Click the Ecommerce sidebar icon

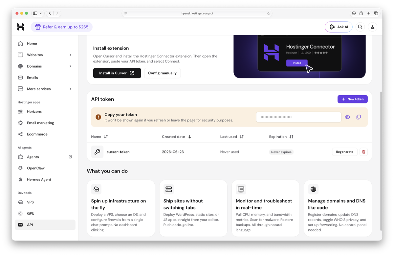point(20,134)
